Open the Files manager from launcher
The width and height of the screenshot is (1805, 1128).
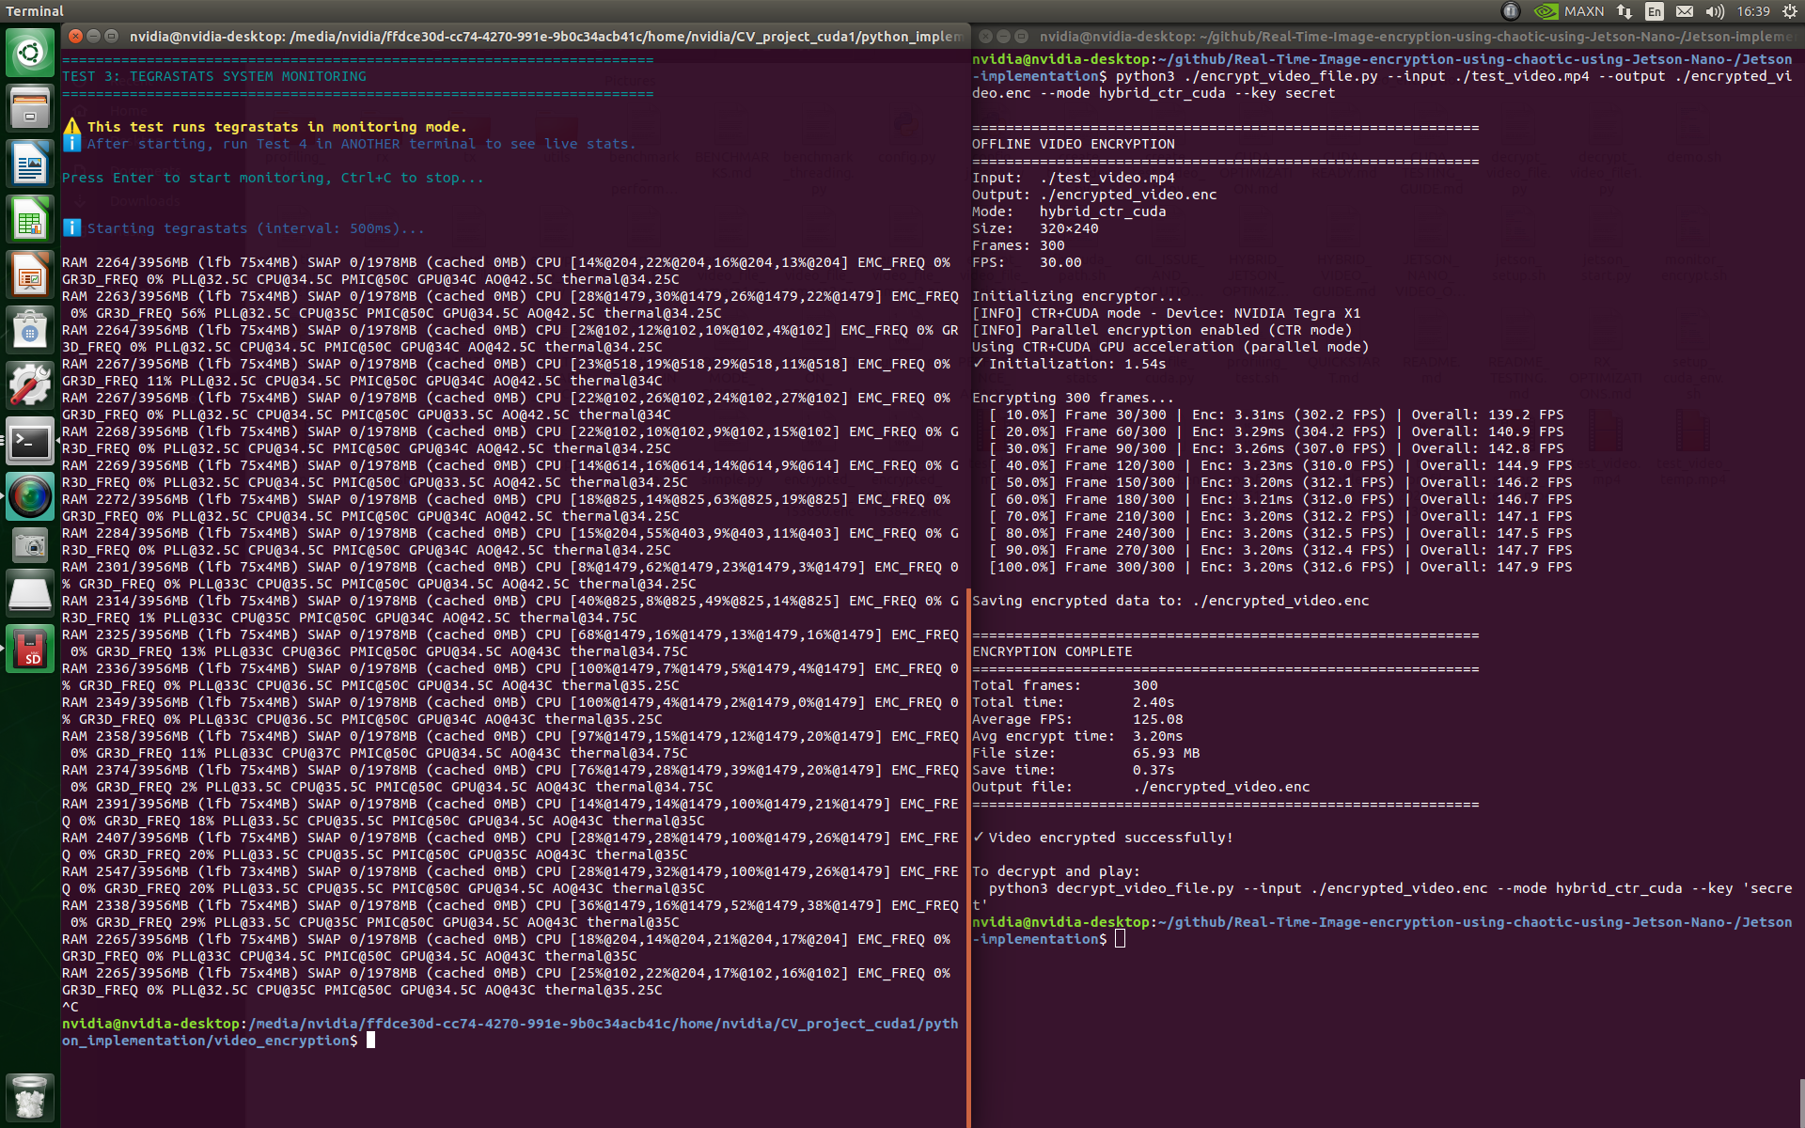pyautogui.click(x=30, y=108)
